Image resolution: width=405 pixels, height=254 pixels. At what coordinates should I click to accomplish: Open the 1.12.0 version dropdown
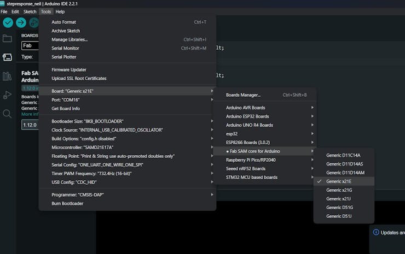(x=30, y=125)
